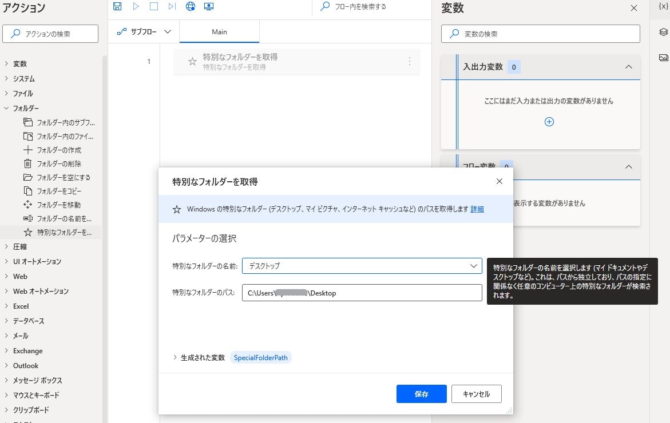The height and width of the screenshot is (423, 670).
Task: Expand the 圧縮 action group
Action: (6, 247)
